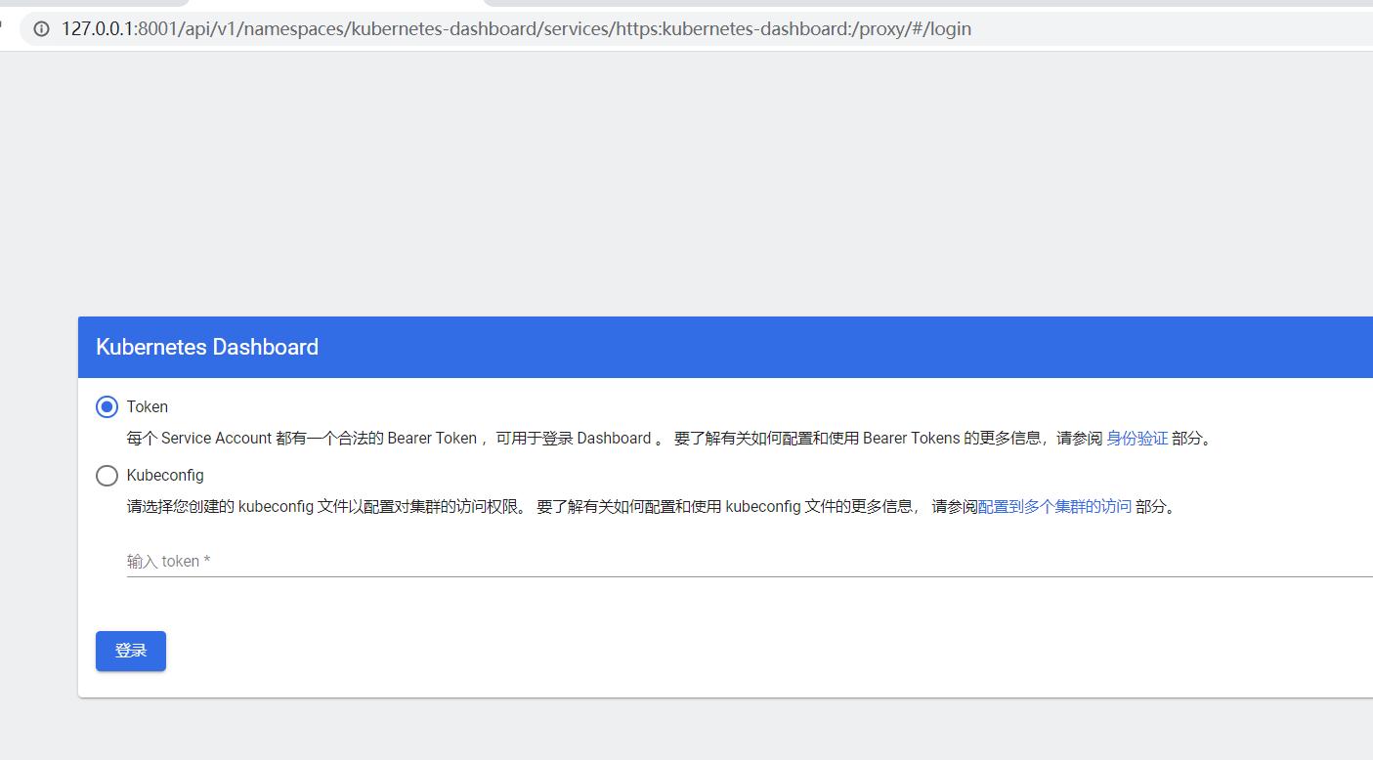Click the Kubeconfig option circle
Screen dimensions: 1373x760
click(x=107, y=476)
